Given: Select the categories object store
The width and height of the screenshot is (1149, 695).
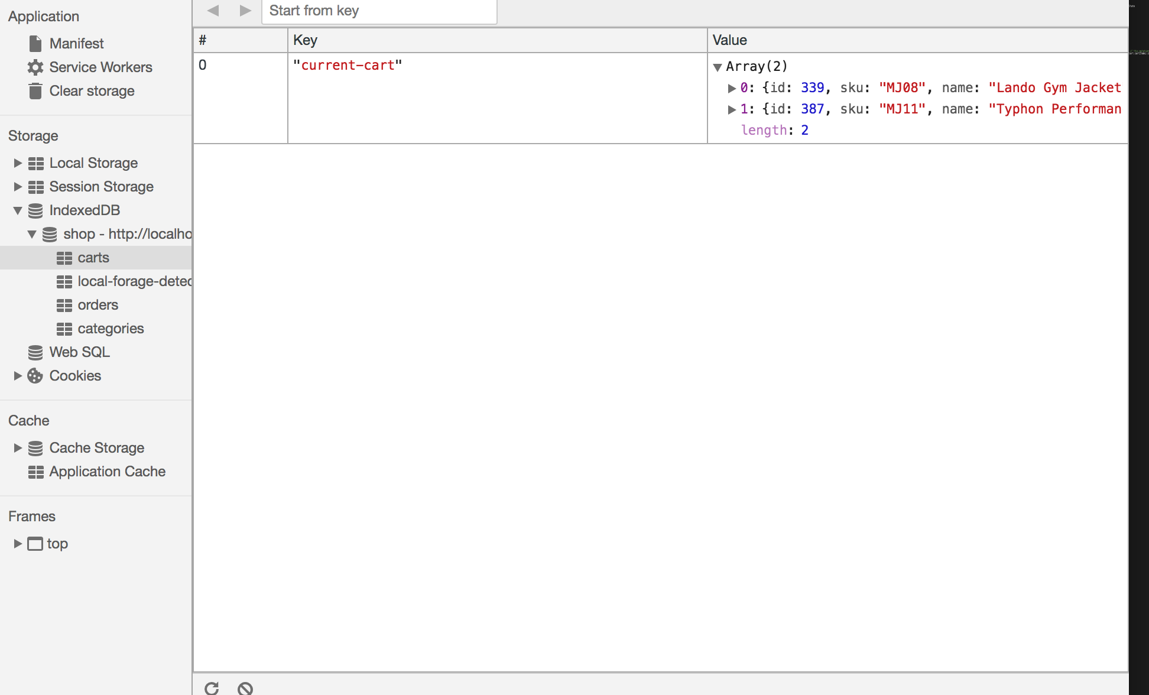Looking at the screenshot, I should tap(111, 329).
